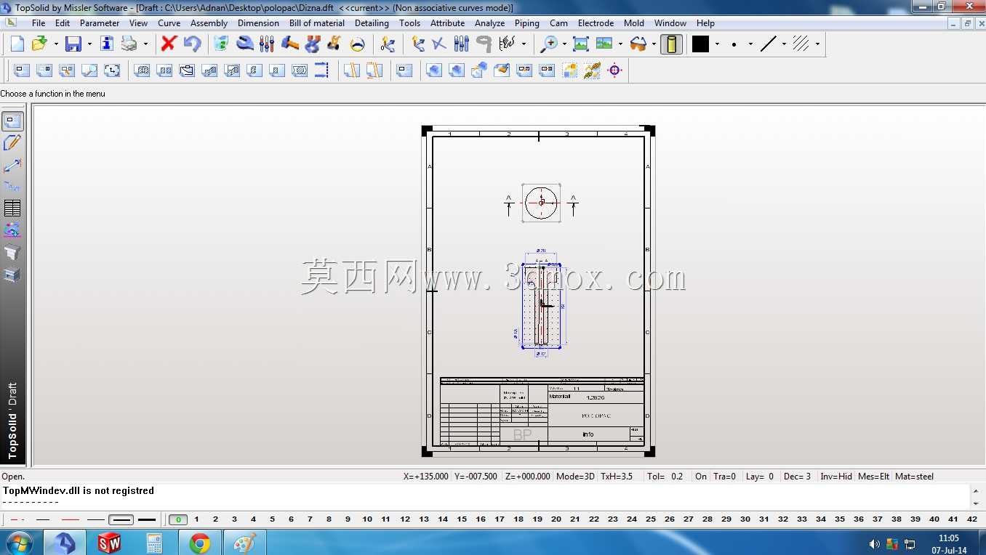The height and width of the screenshot is (555, 986).
Task: Open the document information icon
Action: 107,44
